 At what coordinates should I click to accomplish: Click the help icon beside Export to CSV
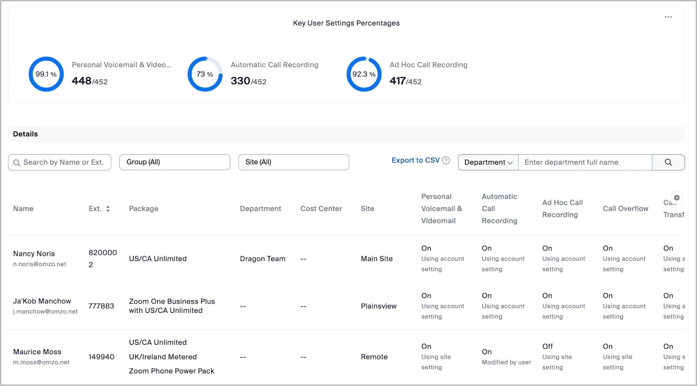tap(446, 160)
